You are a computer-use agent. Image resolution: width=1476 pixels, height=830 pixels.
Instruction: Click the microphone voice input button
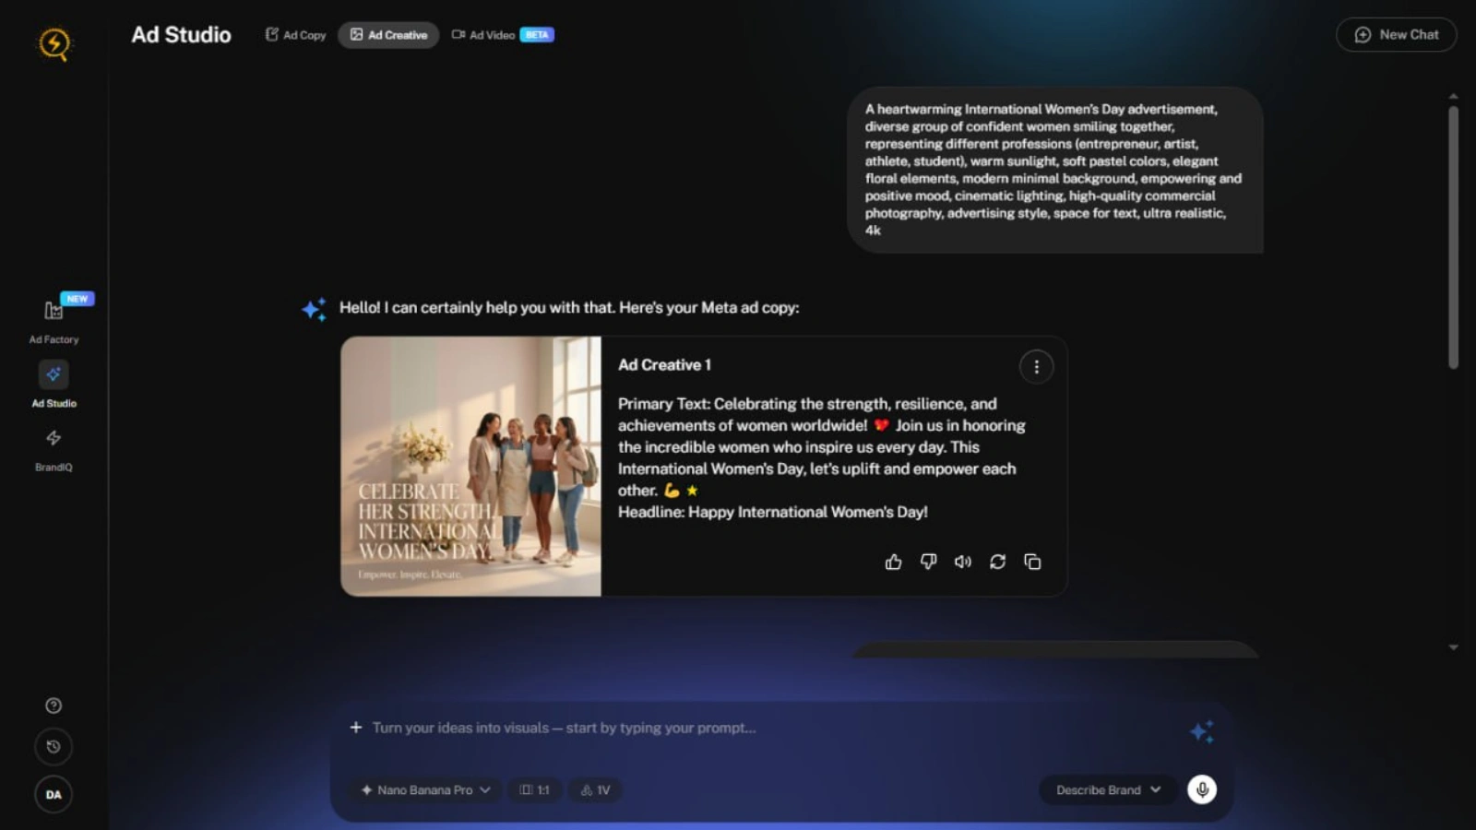pyautogui.click(x=1201, y=789)
